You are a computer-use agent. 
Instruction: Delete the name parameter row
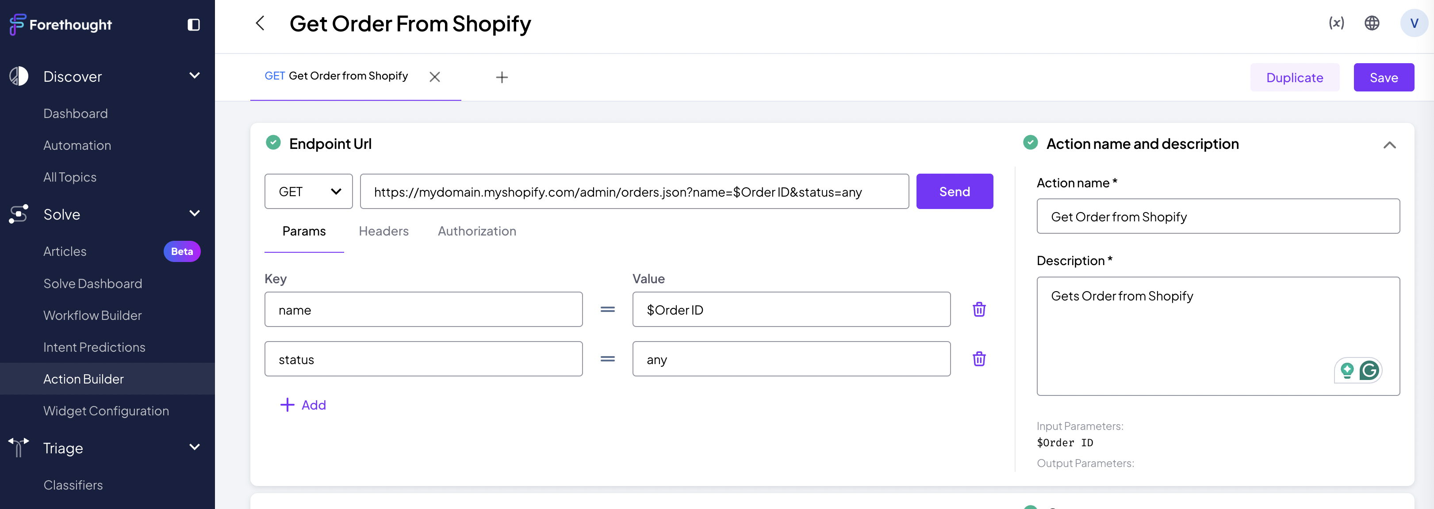(979, 309)
